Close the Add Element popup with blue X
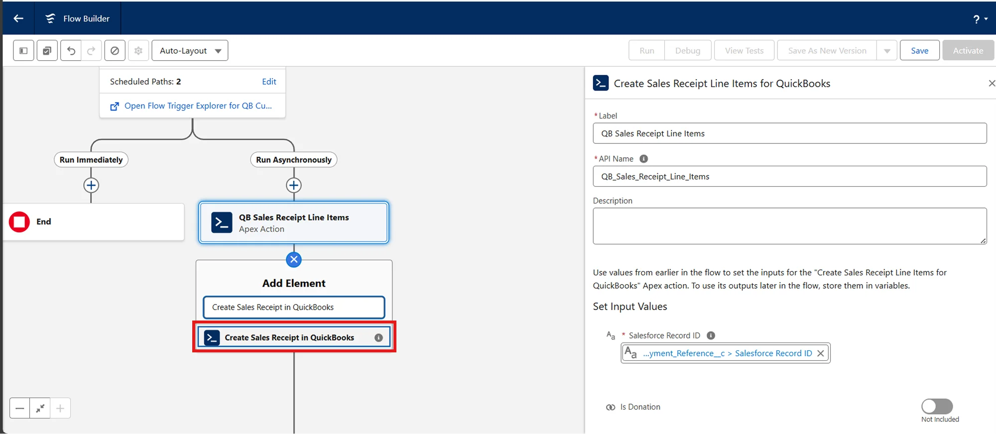 294,259
